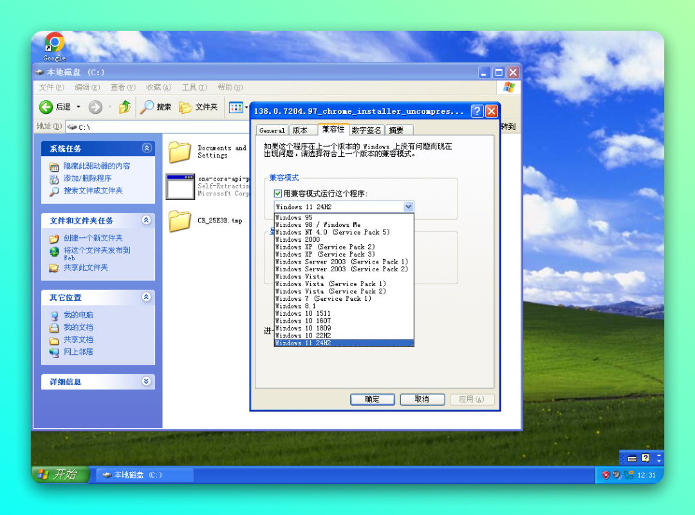The height and width of the screenshot is (515, 695).
Task: Select the one-core-api self-extracting file icon
Action: pos(180,186)
